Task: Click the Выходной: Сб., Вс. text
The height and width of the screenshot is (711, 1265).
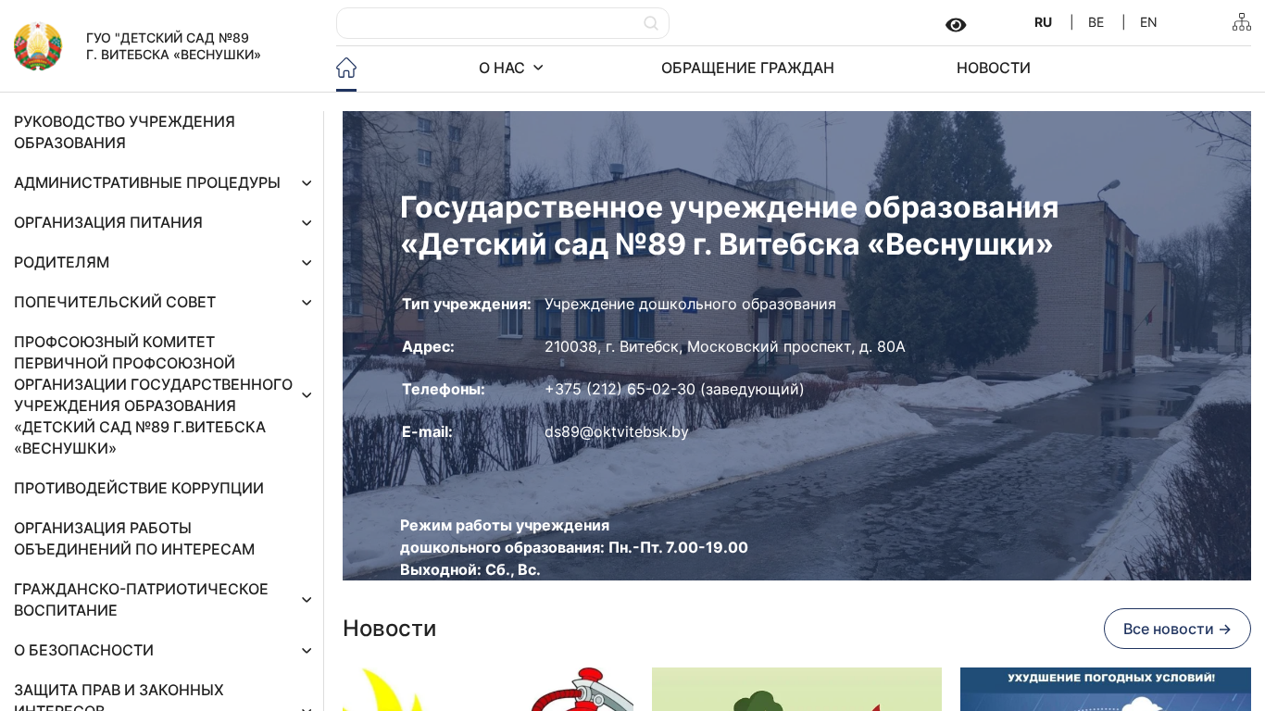Action: click(x=470, y=569)
